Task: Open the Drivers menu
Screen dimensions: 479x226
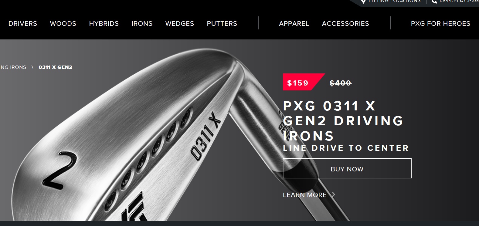Action: pos(23,24)
